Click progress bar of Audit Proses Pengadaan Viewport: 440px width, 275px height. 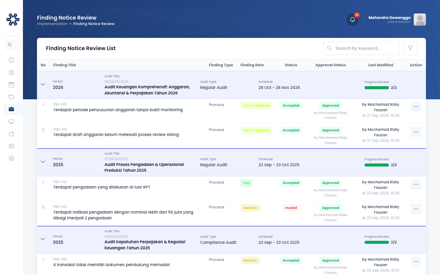point(377,165)
